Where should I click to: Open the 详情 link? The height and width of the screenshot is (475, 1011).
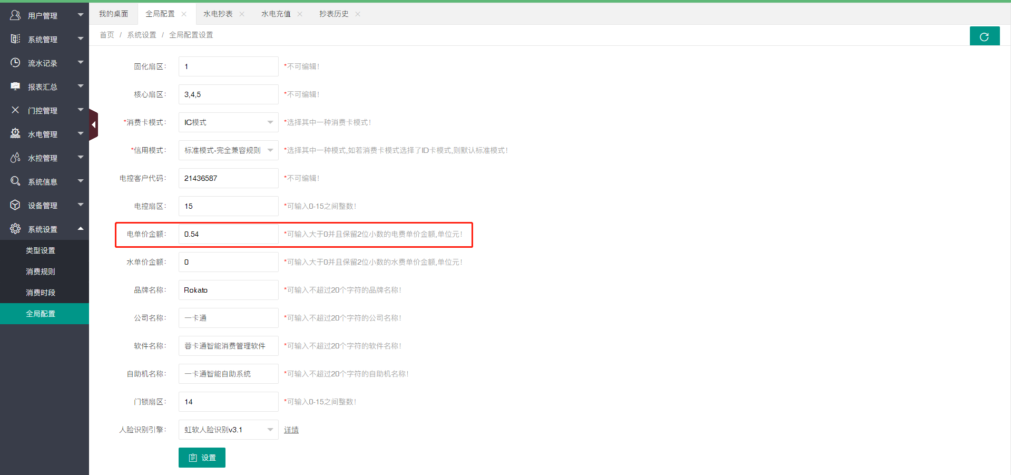(291, 430)
